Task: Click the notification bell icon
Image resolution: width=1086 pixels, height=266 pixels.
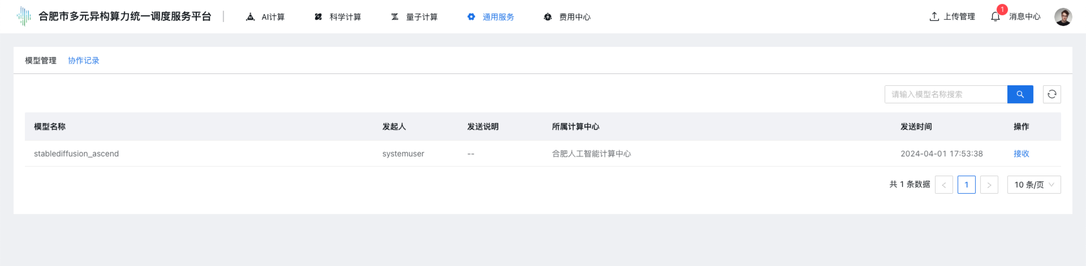Action: (996, 16)
